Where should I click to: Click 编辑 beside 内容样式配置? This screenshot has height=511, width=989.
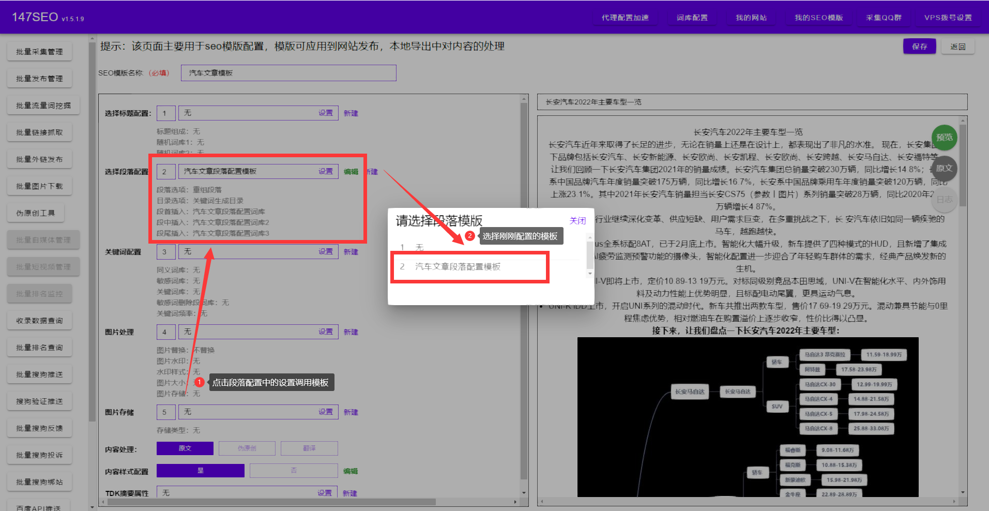[351, 471]
